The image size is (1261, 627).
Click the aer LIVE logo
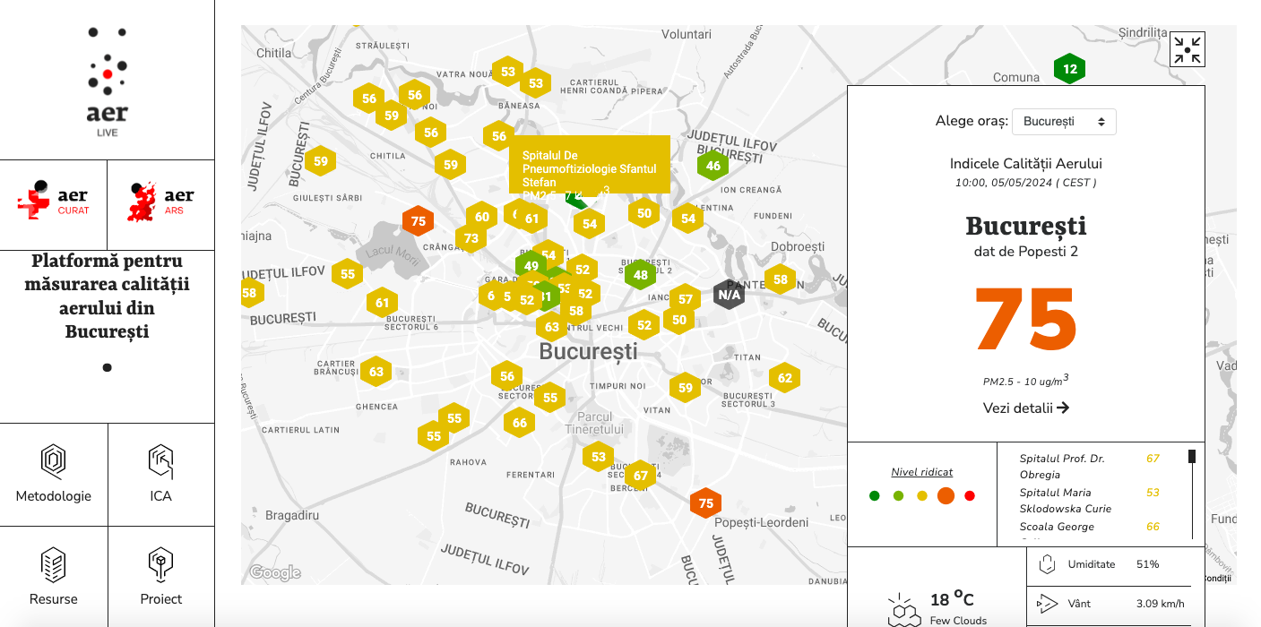[108, 82]
